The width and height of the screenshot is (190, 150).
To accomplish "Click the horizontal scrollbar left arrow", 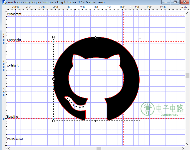I will click(9, 148).
